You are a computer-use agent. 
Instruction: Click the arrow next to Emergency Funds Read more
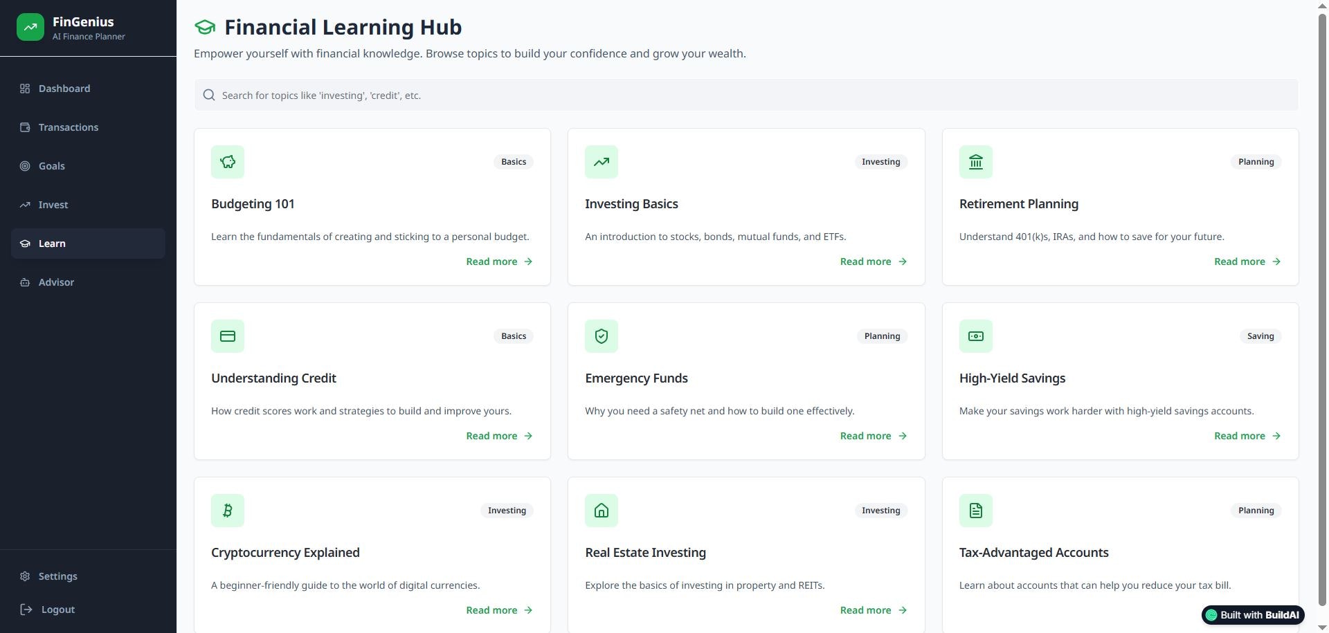(903, 436)
